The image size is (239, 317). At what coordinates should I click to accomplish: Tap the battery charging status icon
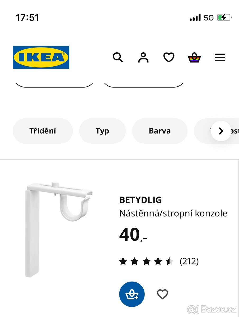[x=224, y=18]
